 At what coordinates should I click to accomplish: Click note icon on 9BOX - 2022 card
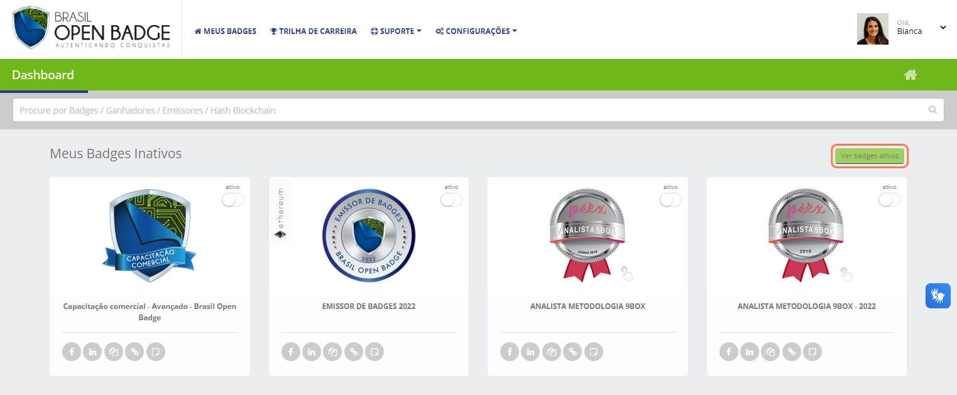(x=812, y=352)
